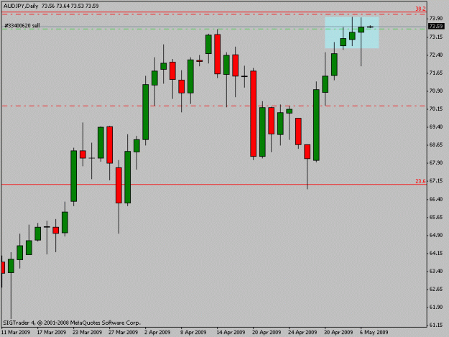
Task: Click the AUDJPY,Daily chart title text
Action: tap(21, 6)
